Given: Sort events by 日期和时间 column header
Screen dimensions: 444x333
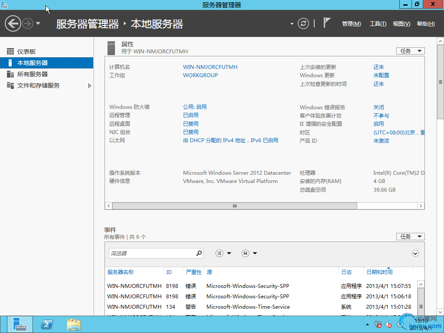Looking at the screenshot, I should click(x=379, y=272).
